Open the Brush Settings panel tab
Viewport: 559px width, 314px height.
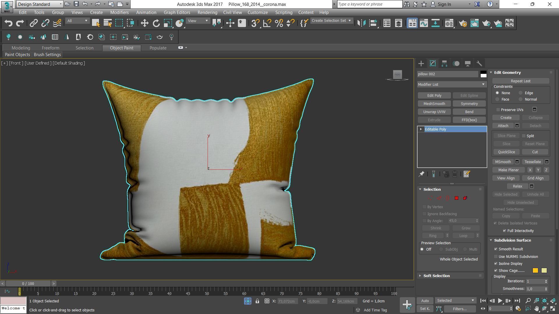point(47,55)
